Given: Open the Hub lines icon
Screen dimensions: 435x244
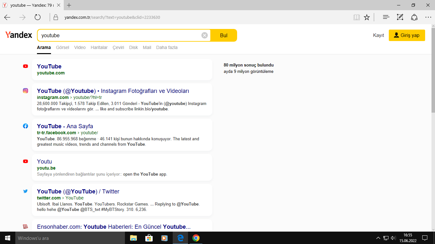Looking at the screenshot, I should point(386,17).
